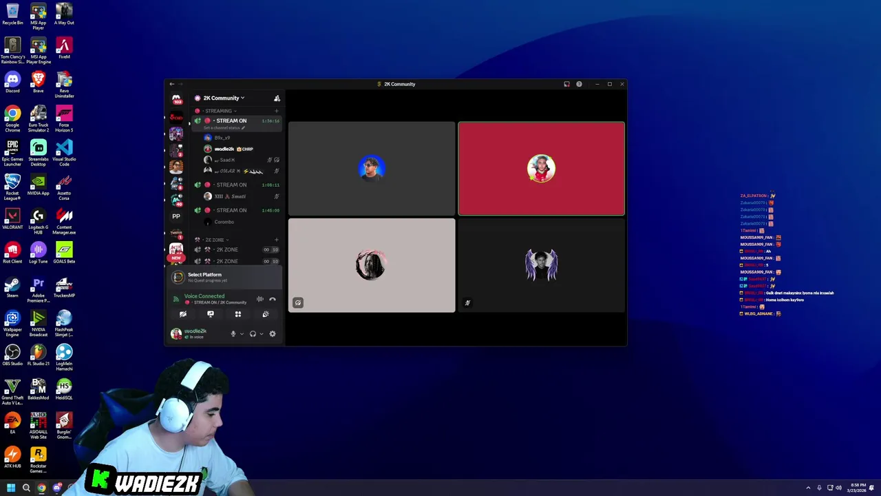The height and width of the screenshot is (496, 881).
Task: Select the STREAM ON channel timed 1:45:00
Action: click(237, 210)
